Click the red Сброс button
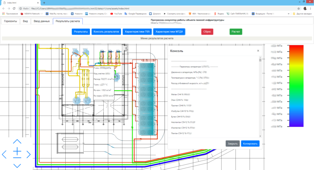This screenshot has width=314, height=170. point(208,32)
